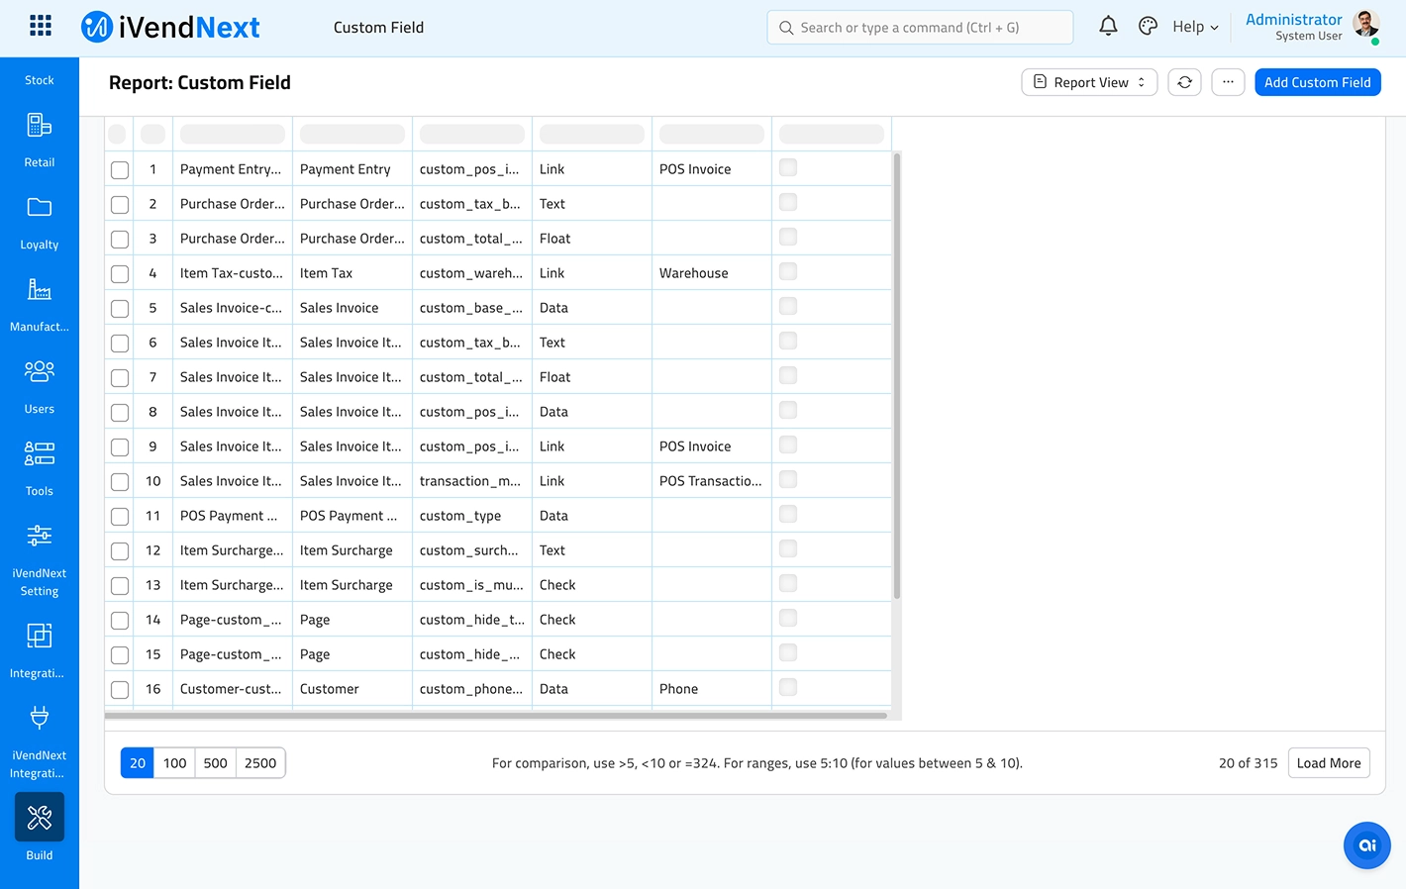Expand the Report View dropdown

(1089, 82)
